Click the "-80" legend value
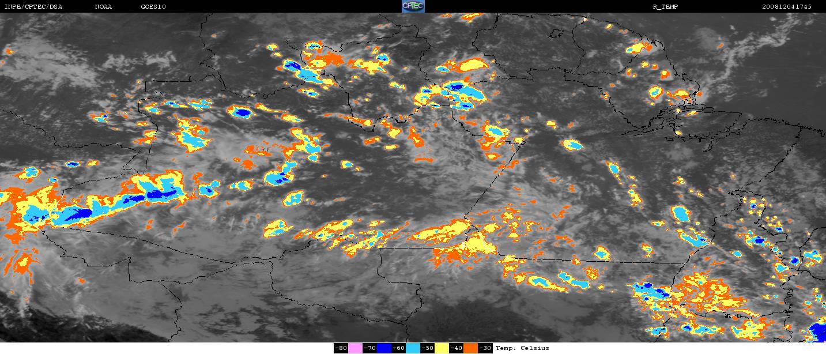This screenshot has width=826, height=354. 341,348
